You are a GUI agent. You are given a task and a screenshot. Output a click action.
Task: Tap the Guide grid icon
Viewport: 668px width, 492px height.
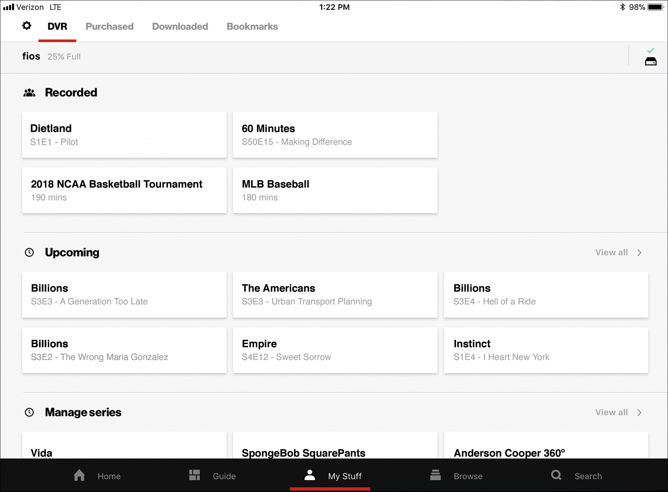[x=195, y=475]
